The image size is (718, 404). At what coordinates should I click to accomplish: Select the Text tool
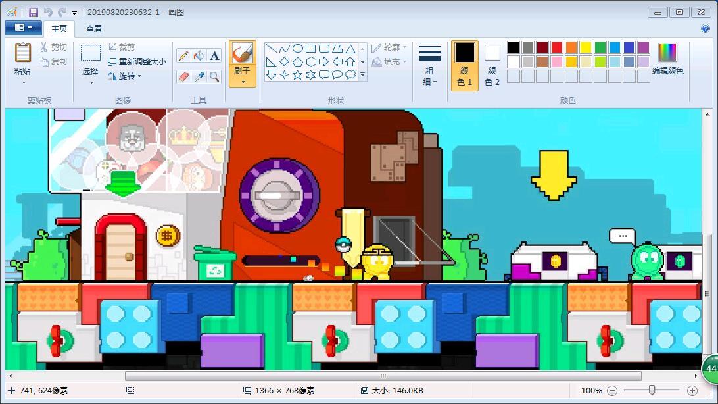[x=214, y=55]
